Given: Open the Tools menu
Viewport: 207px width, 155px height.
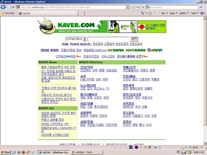Looking at the screenshot, I should (x=195, y=13).
